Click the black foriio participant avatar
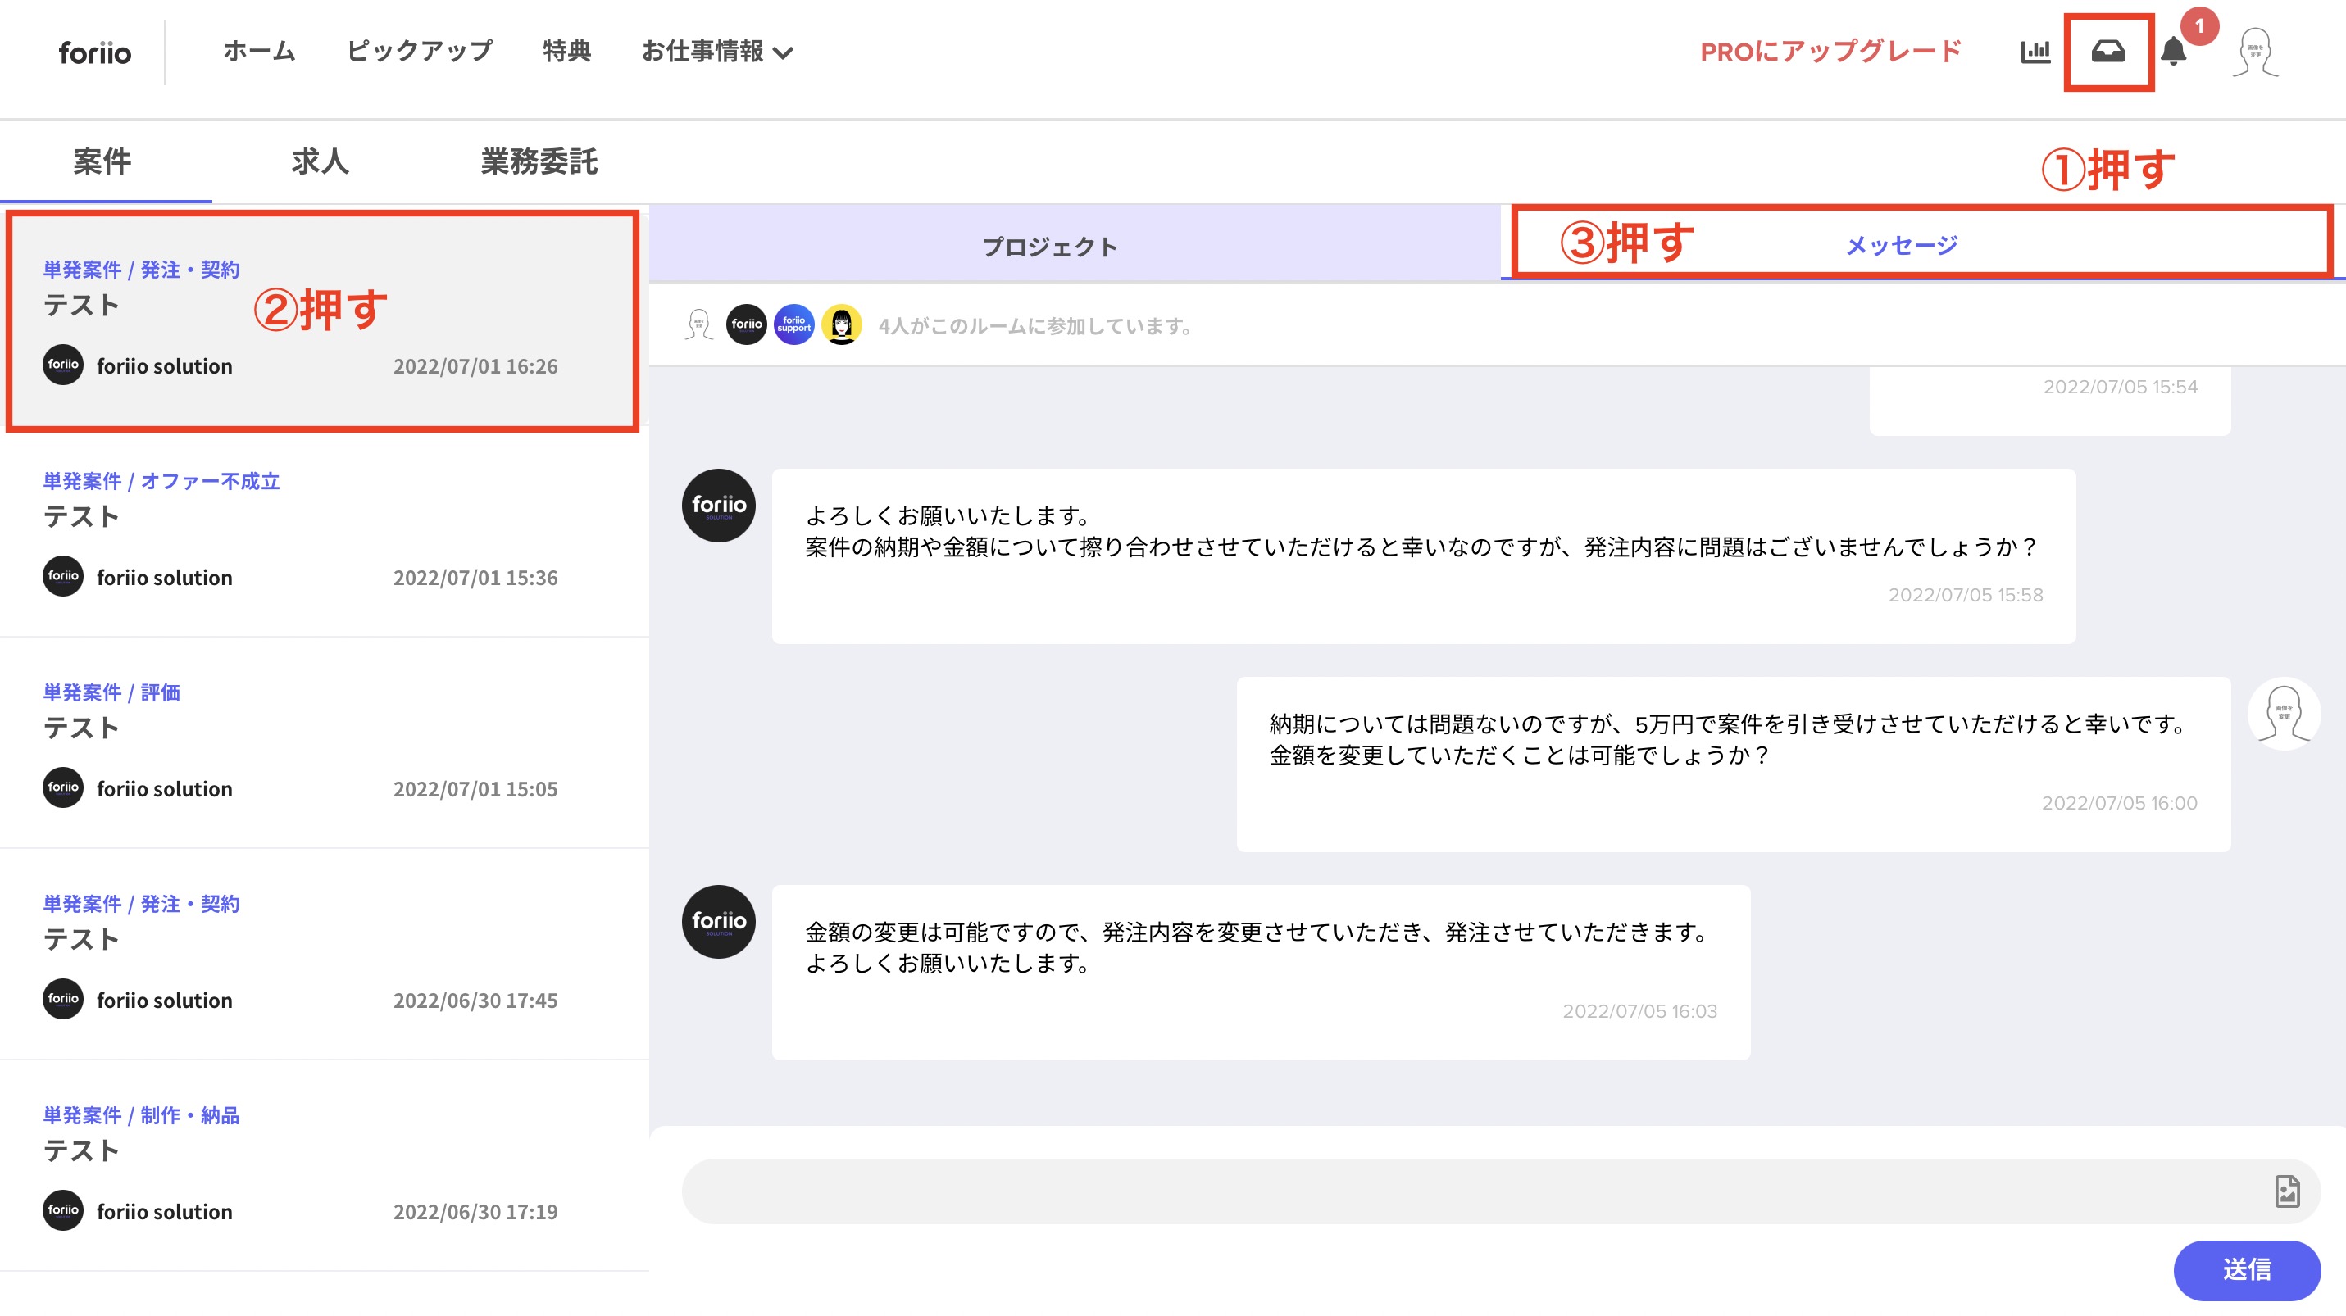The image size is (2346, 1316). (x=746, y=325)
